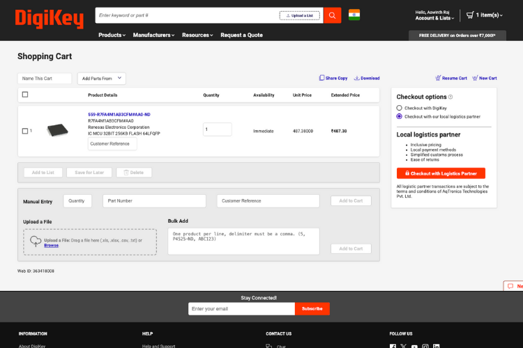The width and height of the screenshot is (523, 348).
Task: Open the Account & Lists dropdown
Action: (434, 18)
